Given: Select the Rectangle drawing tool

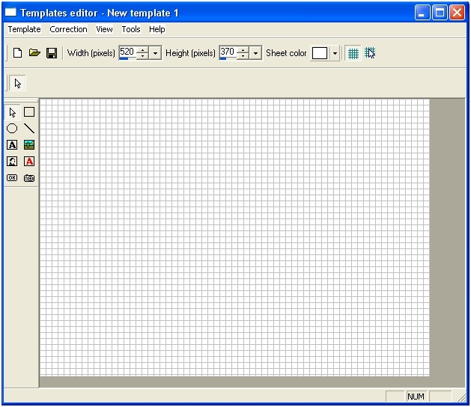Looking at the screenshot, I should [29, 112].
